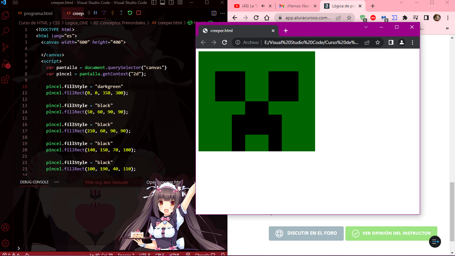The height and width of the screenshot is (256, 455).
Task: Click breadcrumb 'creeper.html'
Action: pyautogui.click(x=170, y=23)
